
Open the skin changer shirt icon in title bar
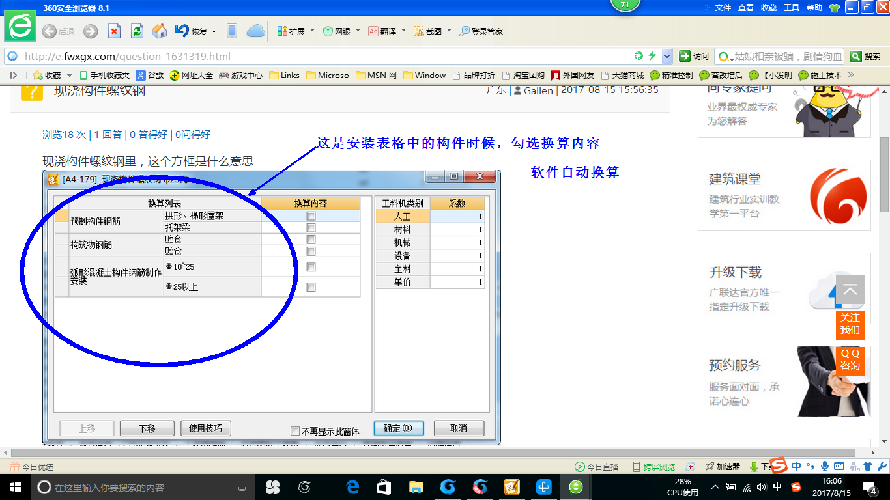835,8
